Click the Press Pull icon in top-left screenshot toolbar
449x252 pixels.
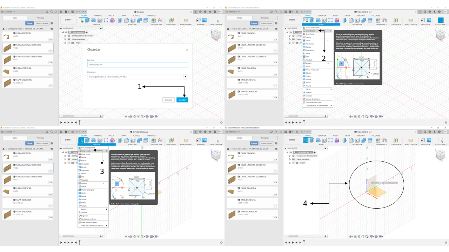(121, 20)
